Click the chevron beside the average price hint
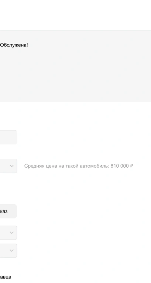This screenshot has width=151, height=283. (x=12, y=166)
